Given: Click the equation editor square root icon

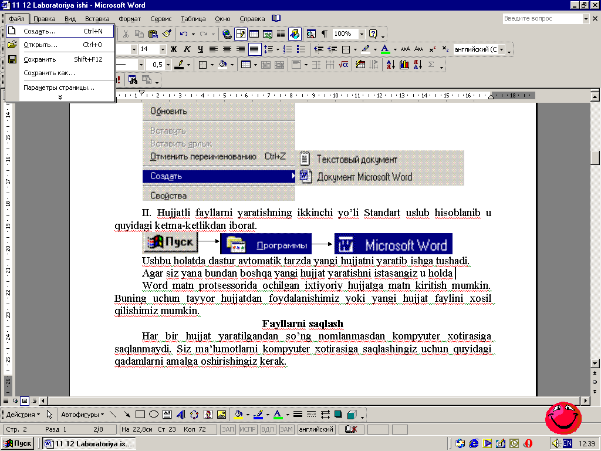Looking at the screenshot, I should pyautogui.click(x=343, y=65).
